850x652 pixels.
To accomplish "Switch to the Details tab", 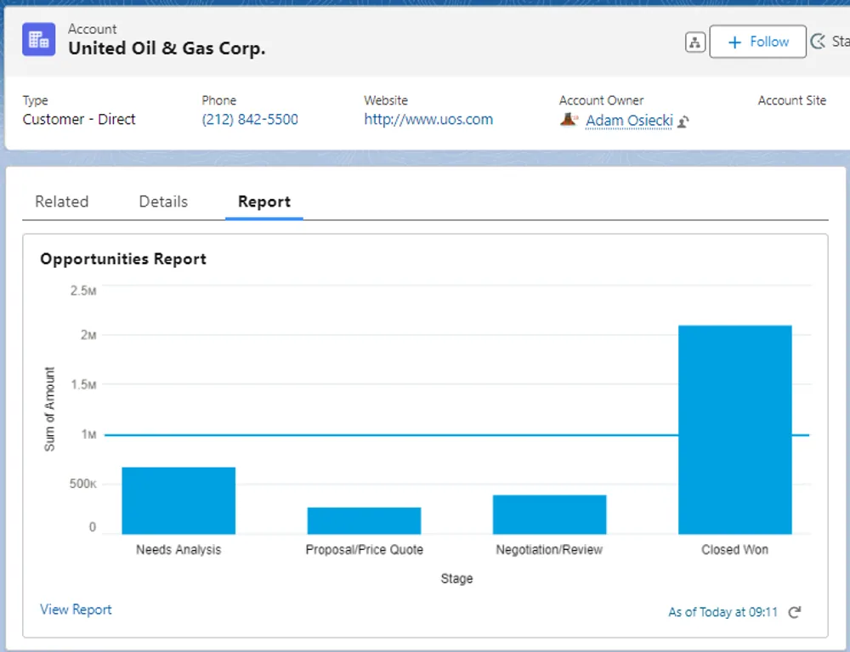I will pos(163,201).
